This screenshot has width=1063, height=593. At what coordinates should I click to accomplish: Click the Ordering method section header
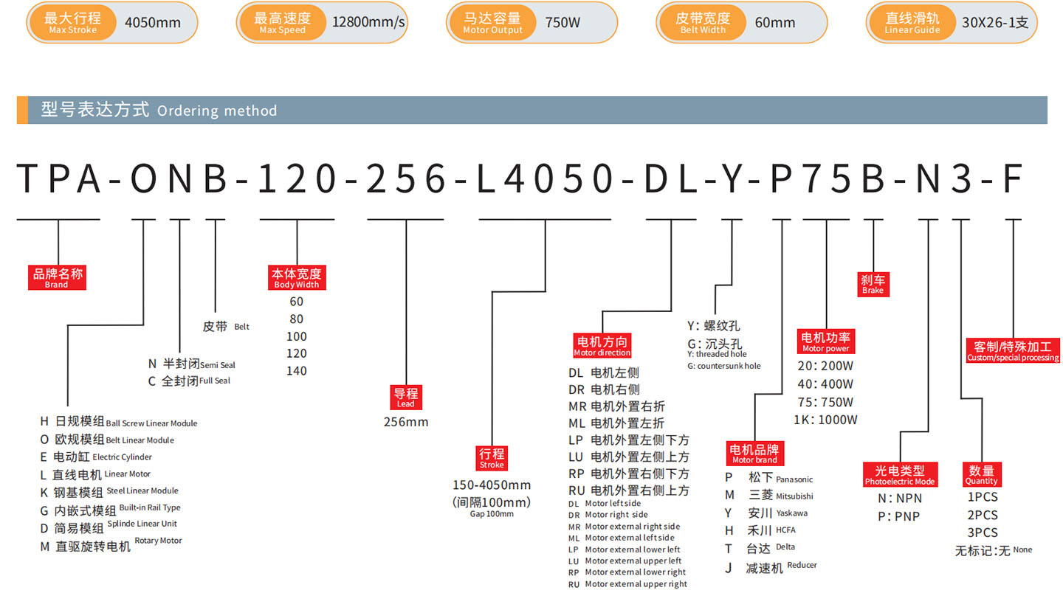[532, 110]
